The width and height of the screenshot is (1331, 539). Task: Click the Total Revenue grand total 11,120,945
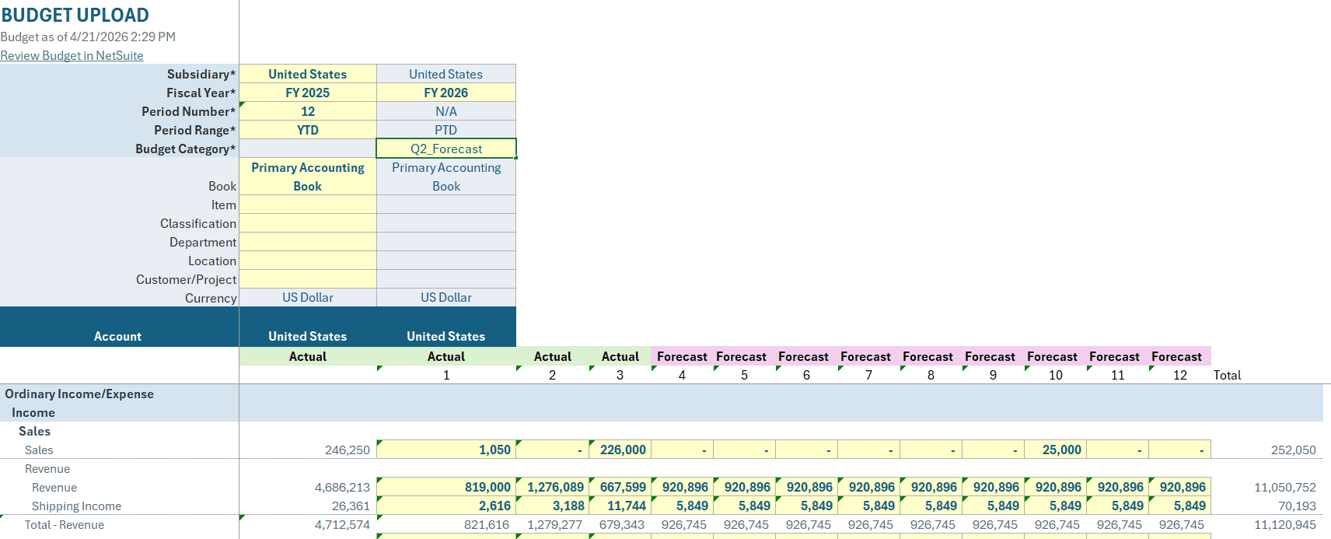(1285, 524)
